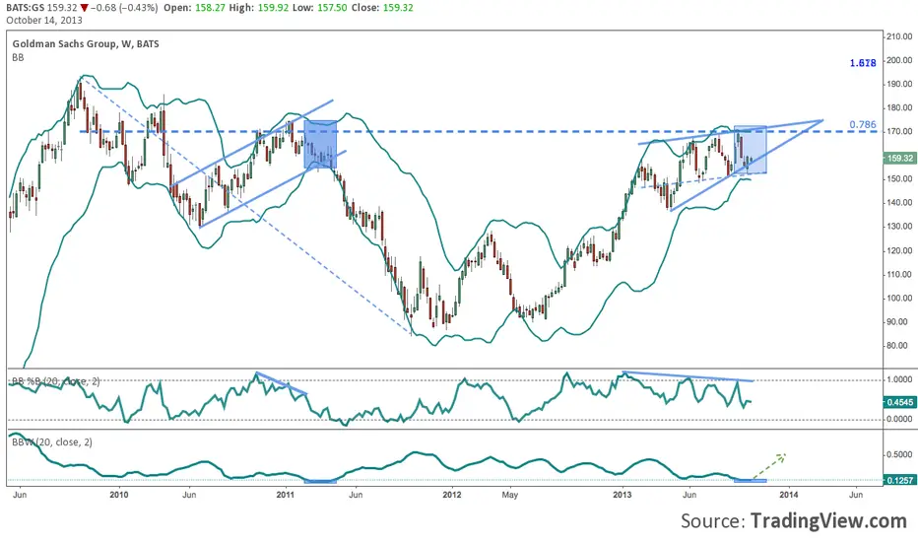Screen dimensions: 918x542
Task: Click the Jun label between 2010 and 2011
Action: click(x=189, y=495)
